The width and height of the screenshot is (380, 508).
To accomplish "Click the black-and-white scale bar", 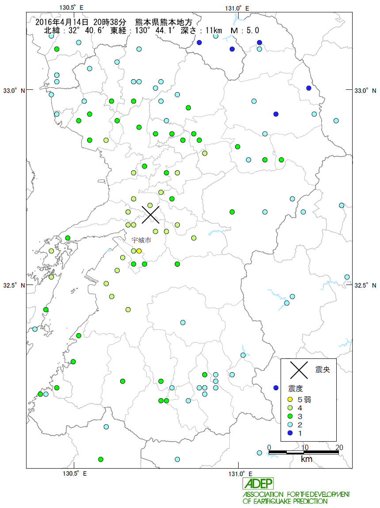I will (x=304, y=452).
